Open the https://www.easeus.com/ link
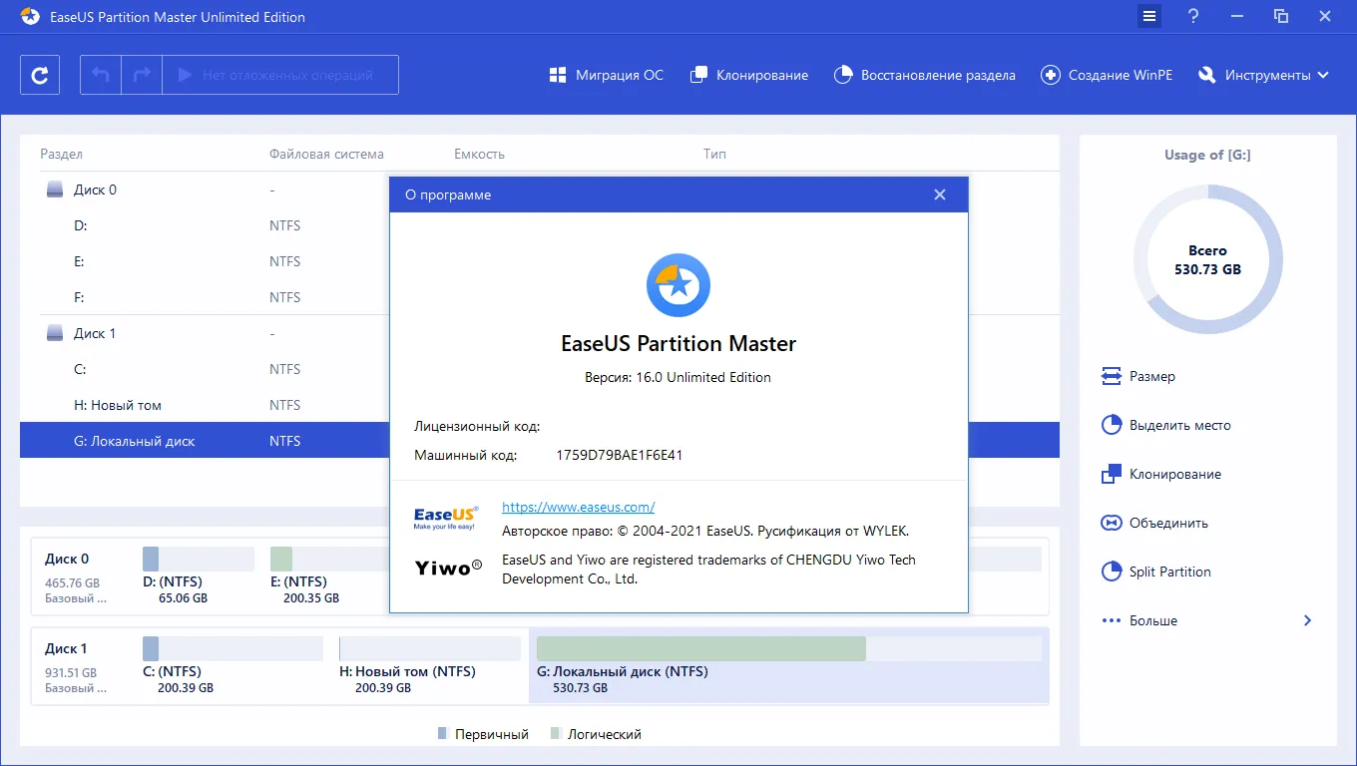The width and height of the screenshot is (1357, 766). (x=579, y=507)
